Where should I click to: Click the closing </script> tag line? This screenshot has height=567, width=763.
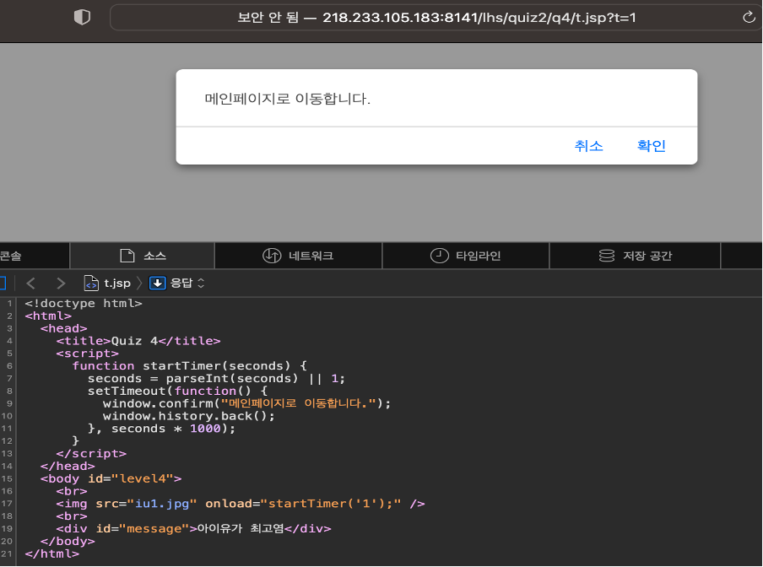pyautogui.click(x=91, y=454)
